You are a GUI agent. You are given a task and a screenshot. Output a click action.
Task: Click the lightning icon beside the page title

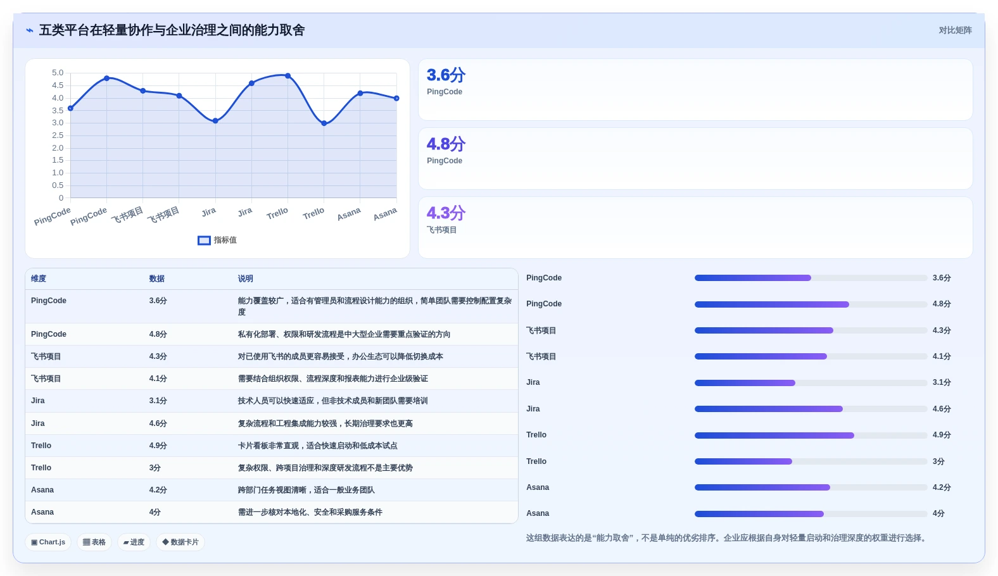[x=30, y=30]
